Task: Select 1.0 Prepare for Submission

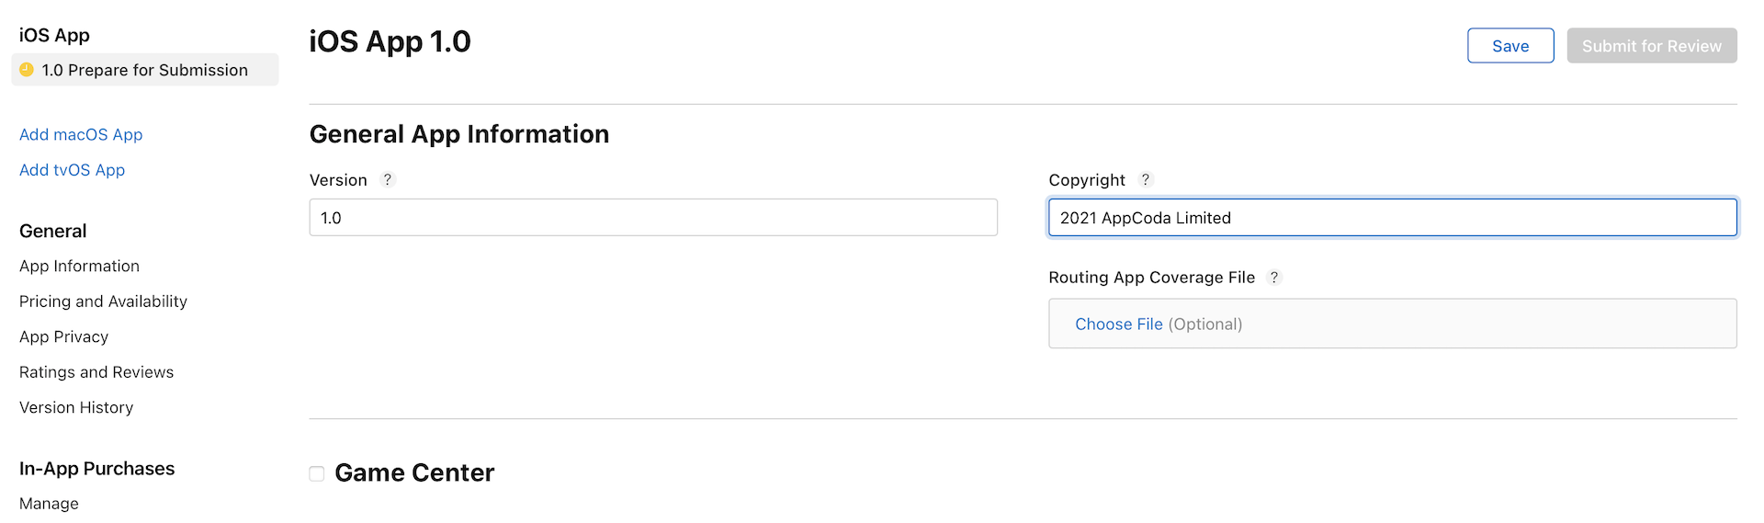Action: tap(144, 70)
